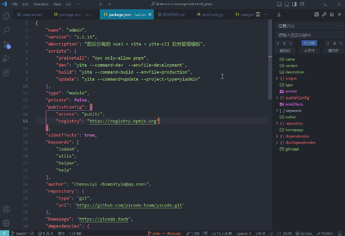
Task: Open the Manage gear menu
Action: 6,223
